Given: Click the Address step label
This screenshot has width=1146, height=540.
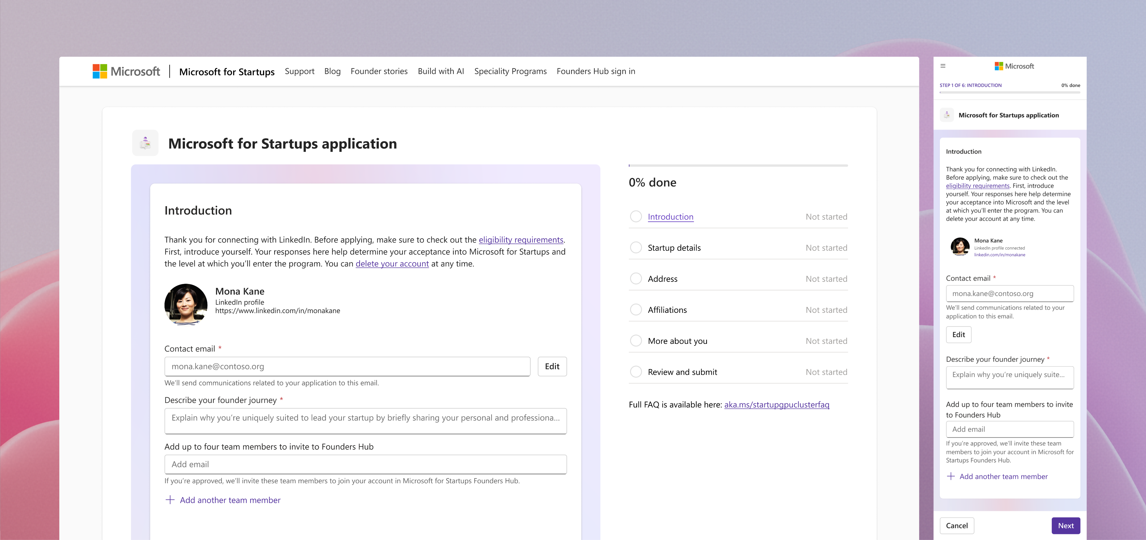Looking at the screenshot, I should 663,279.
